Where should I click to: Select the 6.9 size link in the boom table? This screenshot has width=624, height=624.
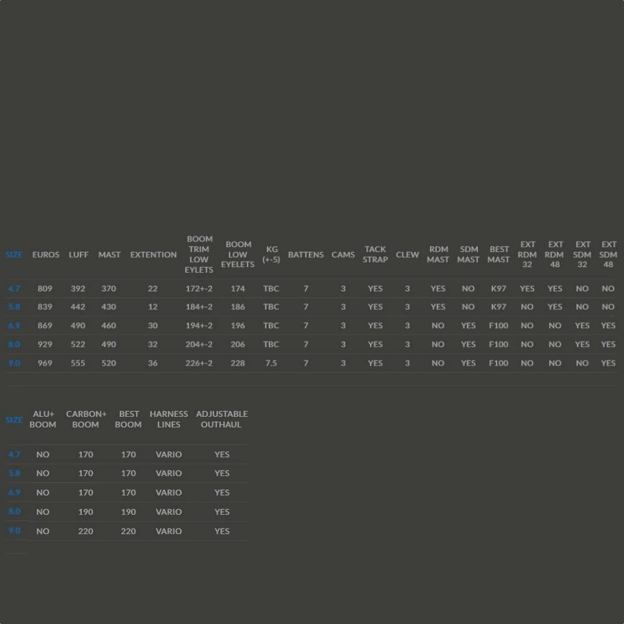pyautogui.click(x=14, y=492)
